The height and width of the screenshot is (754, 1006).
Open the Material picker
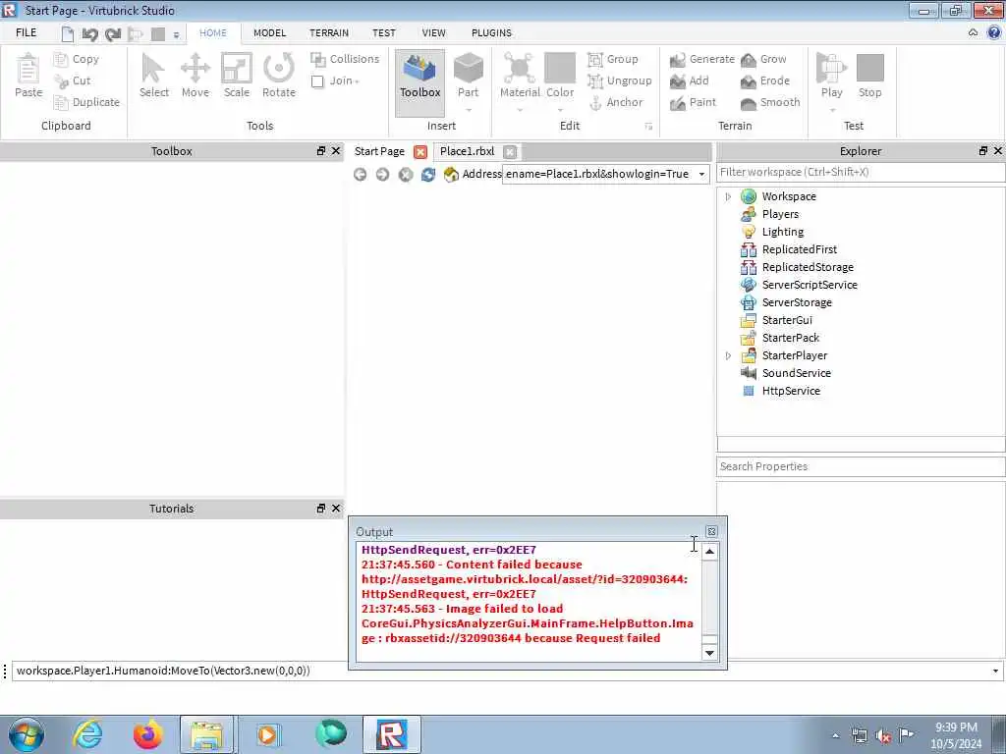click(520, 76)
